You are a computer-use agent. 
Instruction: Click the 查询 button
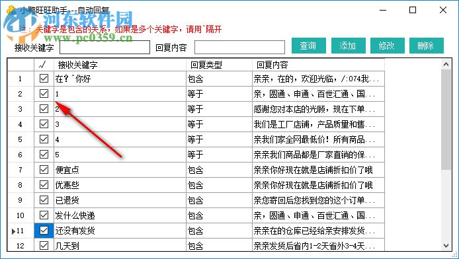pyautogui.click(x=309, y=46)
